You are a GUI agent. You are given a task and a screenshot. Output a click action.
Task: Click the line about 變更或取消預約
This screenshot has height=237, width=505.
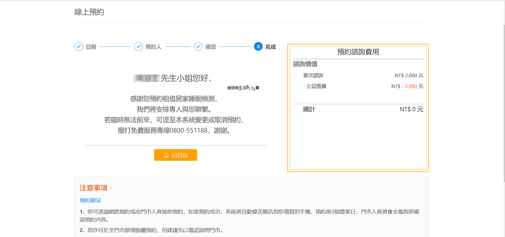[x=174, y=120]
